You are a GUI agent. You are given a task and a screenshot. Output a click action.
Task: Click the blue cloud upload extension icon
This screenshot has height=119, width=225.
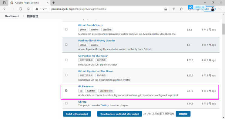[190, 7]
